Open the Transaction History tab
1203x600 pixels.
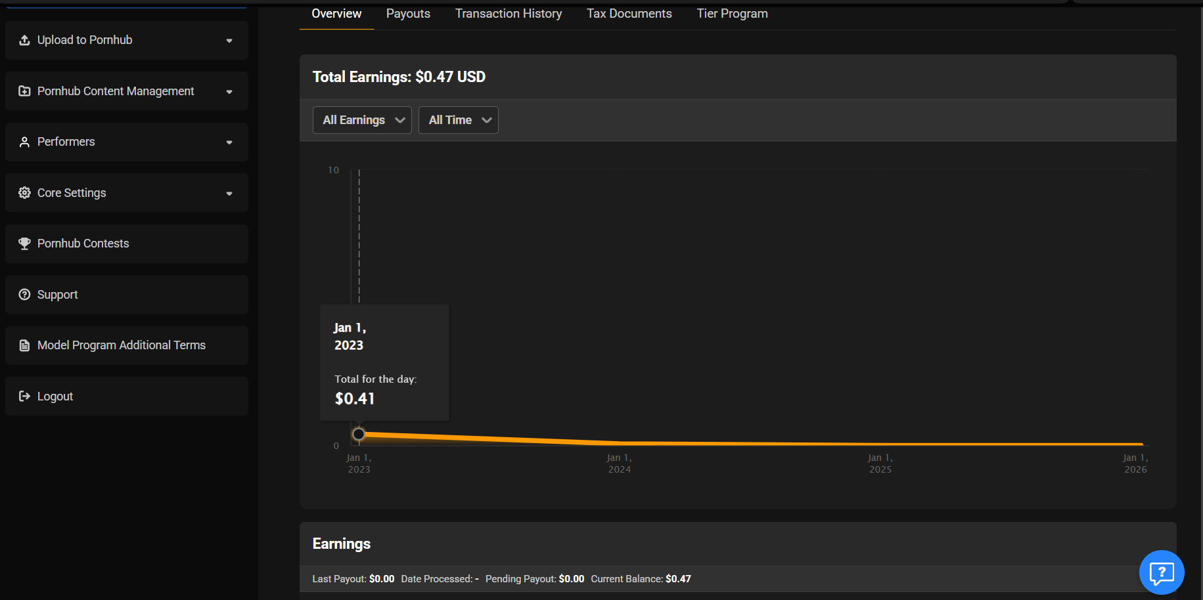coord(509,14)
